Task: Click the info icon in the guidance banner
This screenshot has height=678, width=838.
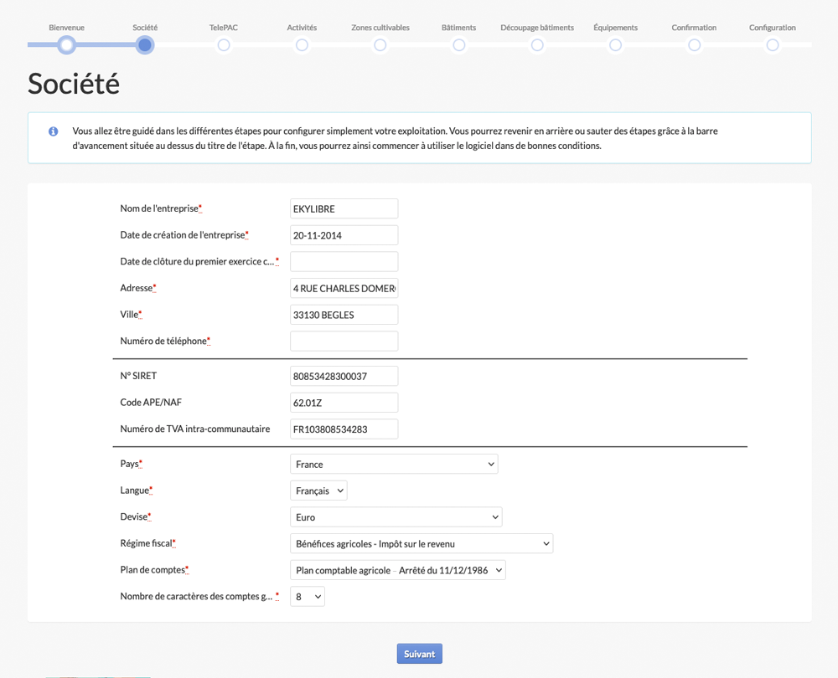Action: coord(54,131)
